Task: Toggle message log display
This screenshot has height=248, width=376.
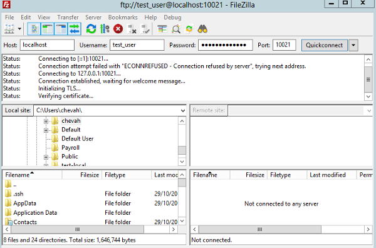Action: (34, 29)
